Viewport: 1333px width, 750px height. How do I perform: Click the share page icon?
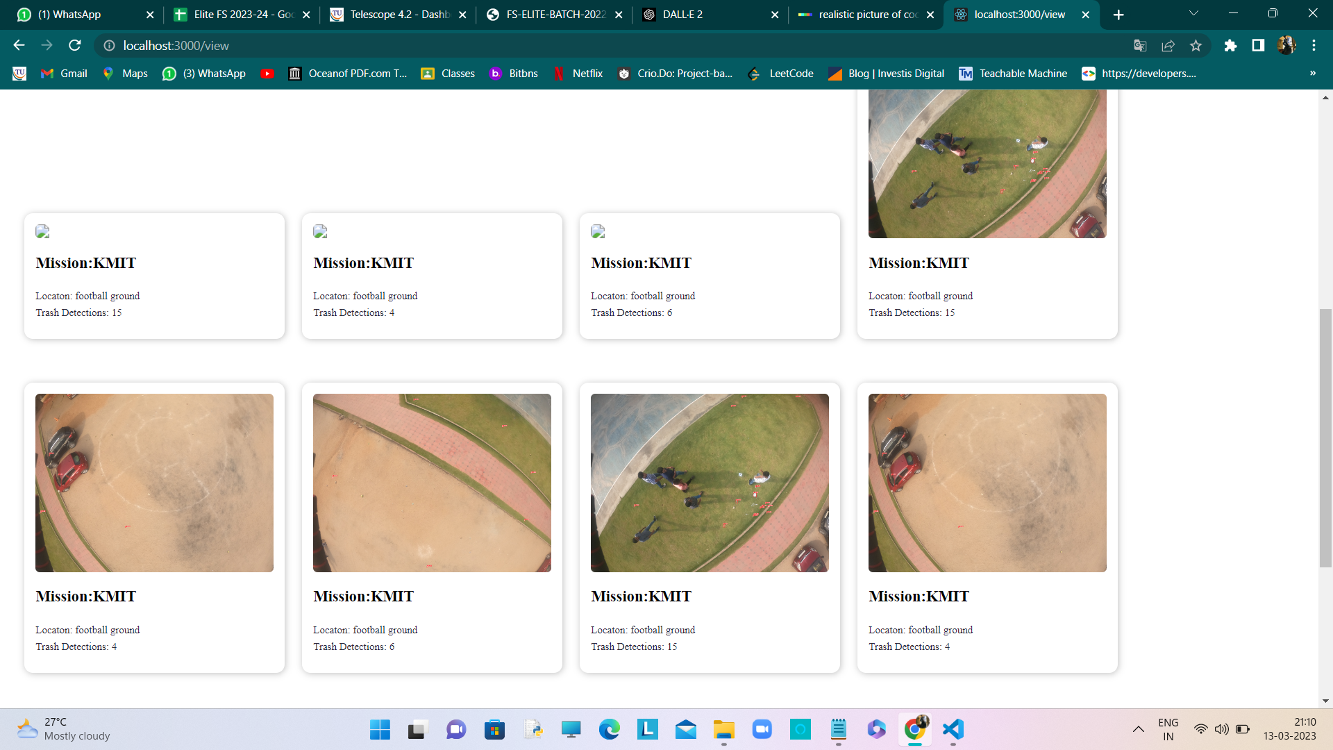[x=1168, y=45]
